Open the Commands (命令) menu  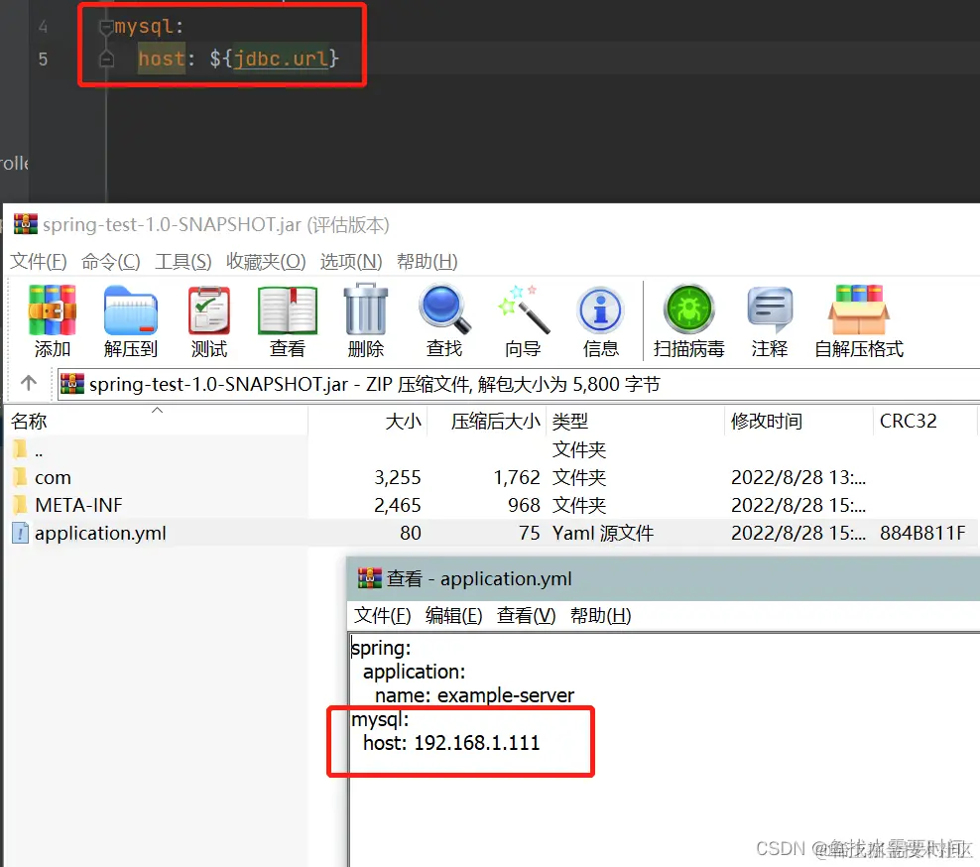(111, 261)
